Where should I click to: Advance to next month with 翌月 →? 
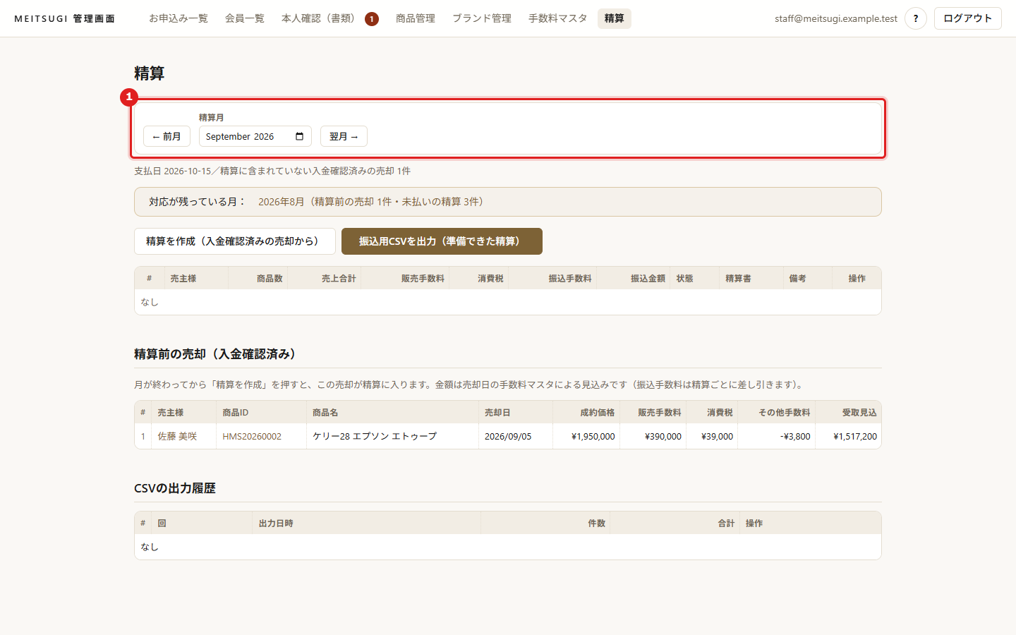click(x=344, y=136)
